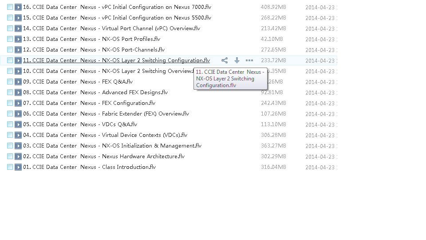Open file 08. Advanced FEX Designs.flv
Image resolution: width=426 pixels, height=240 pixels.
click(x=95, y=92)
